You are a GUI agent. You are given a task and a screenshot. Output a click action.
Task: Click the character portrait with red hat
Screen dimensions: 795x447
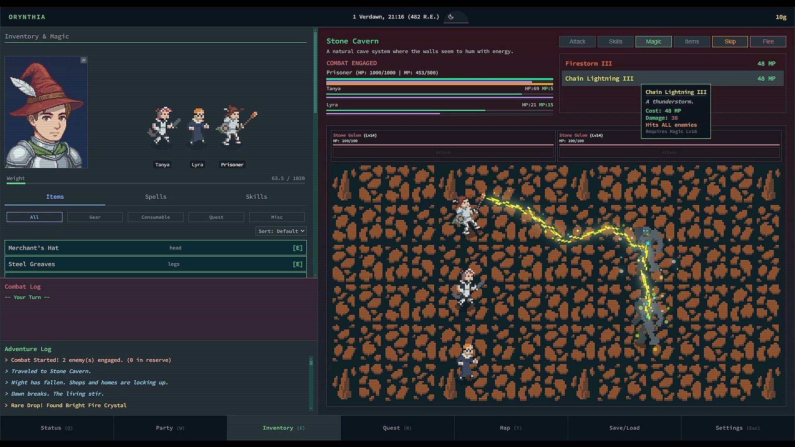[x=46, y=112]
